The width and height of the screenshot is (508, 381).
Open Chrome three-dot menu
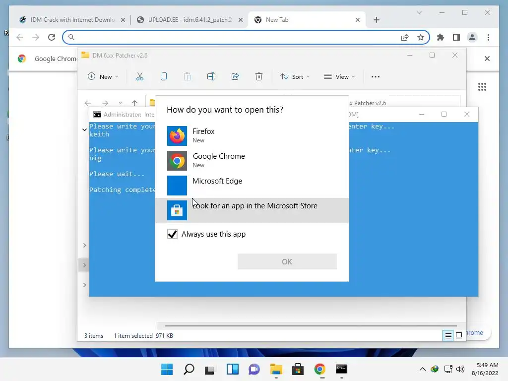[488, 37]
